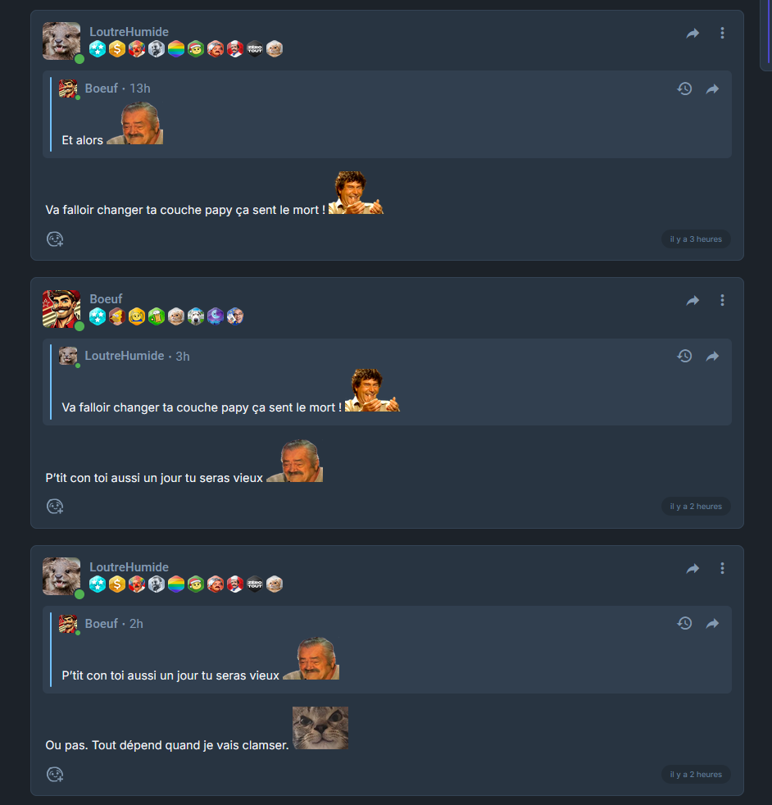Jump to quoted LoutreHumide 3h message
Screen dimensions: 772x805
pyautogui.click(x=712, y=356)
